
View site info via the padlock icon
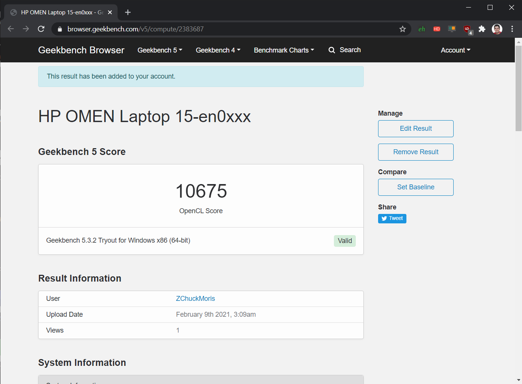point(60,29)
